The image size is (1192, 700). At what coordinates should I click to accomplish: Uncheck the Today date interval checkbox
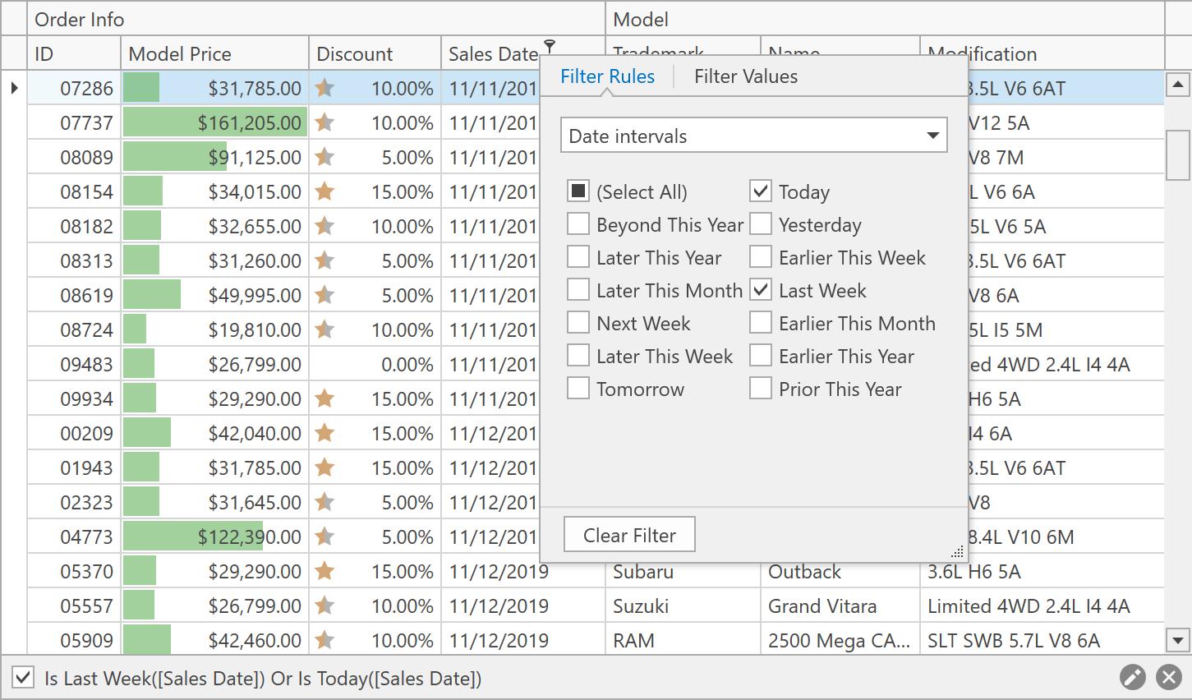(x=761, y=191)
